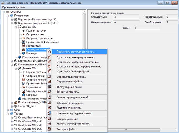Click the icon beside Применить структурные линии

point(49,52)
